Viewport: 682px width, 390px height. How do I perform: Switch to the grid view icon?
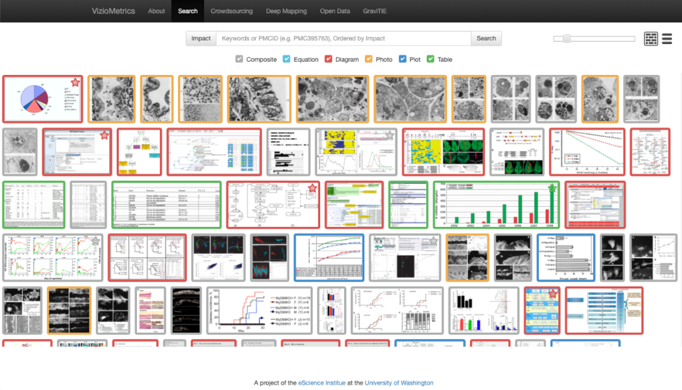tap(650, 38)
